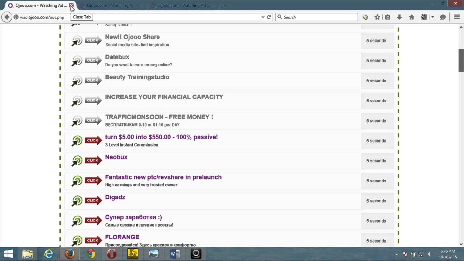Click '5 seconds' cell in Neobux row
This screenshot has width=464, height=261.
pyautogui.click(x=377, y=161)
